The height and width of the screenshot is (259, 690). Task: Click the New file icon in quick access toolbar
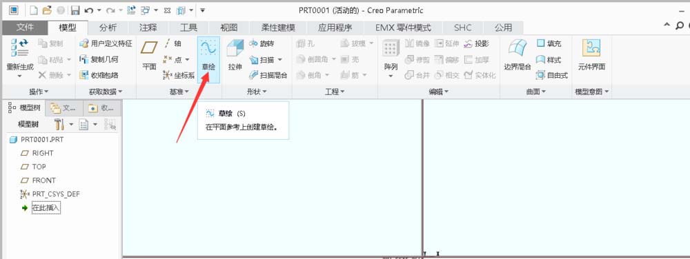coord(33,10)
